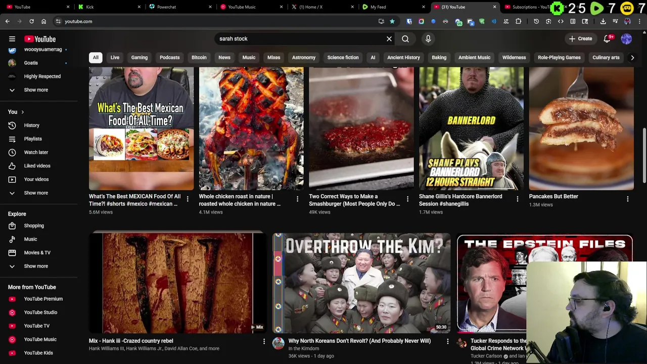
Task: Open options for Pancakes But Better short
Action: pyautogui.click(x=627, y=199)
